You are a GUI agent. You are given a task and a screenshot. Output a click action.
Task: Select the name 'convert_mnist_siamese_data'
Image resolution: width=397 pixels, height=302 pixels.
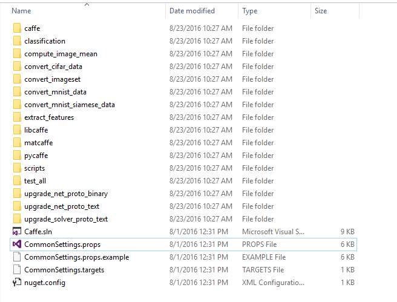click(x=70, y=104)
